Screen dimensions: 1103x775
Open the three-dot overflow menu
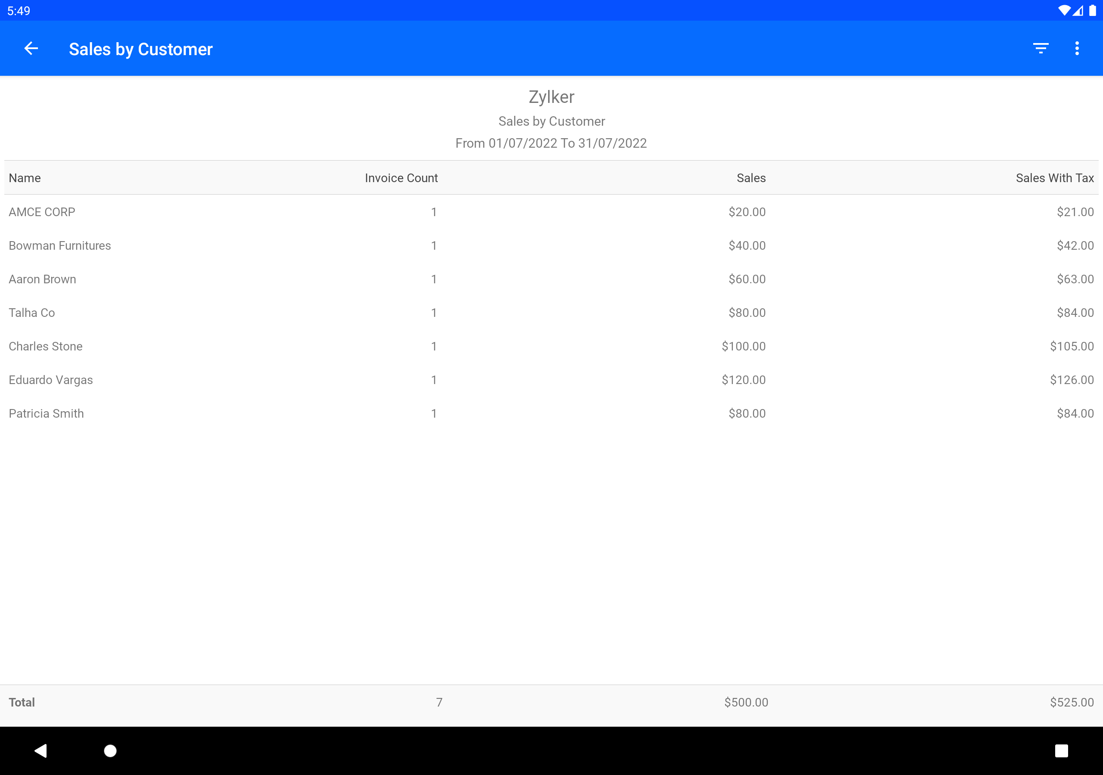point(1077,49)
